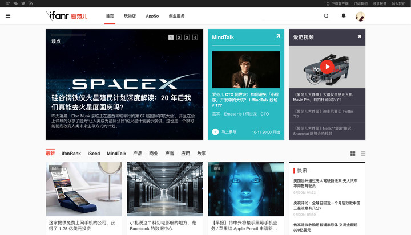Select 首页 in the navigation
Screen dimensions: 411x235
[110, 16]
